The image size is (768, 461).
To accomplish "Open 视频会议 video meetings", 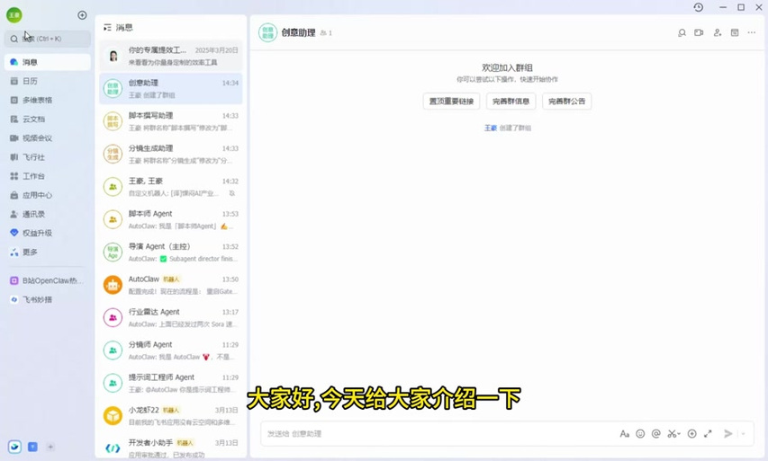I will click(x=48, y=138).
